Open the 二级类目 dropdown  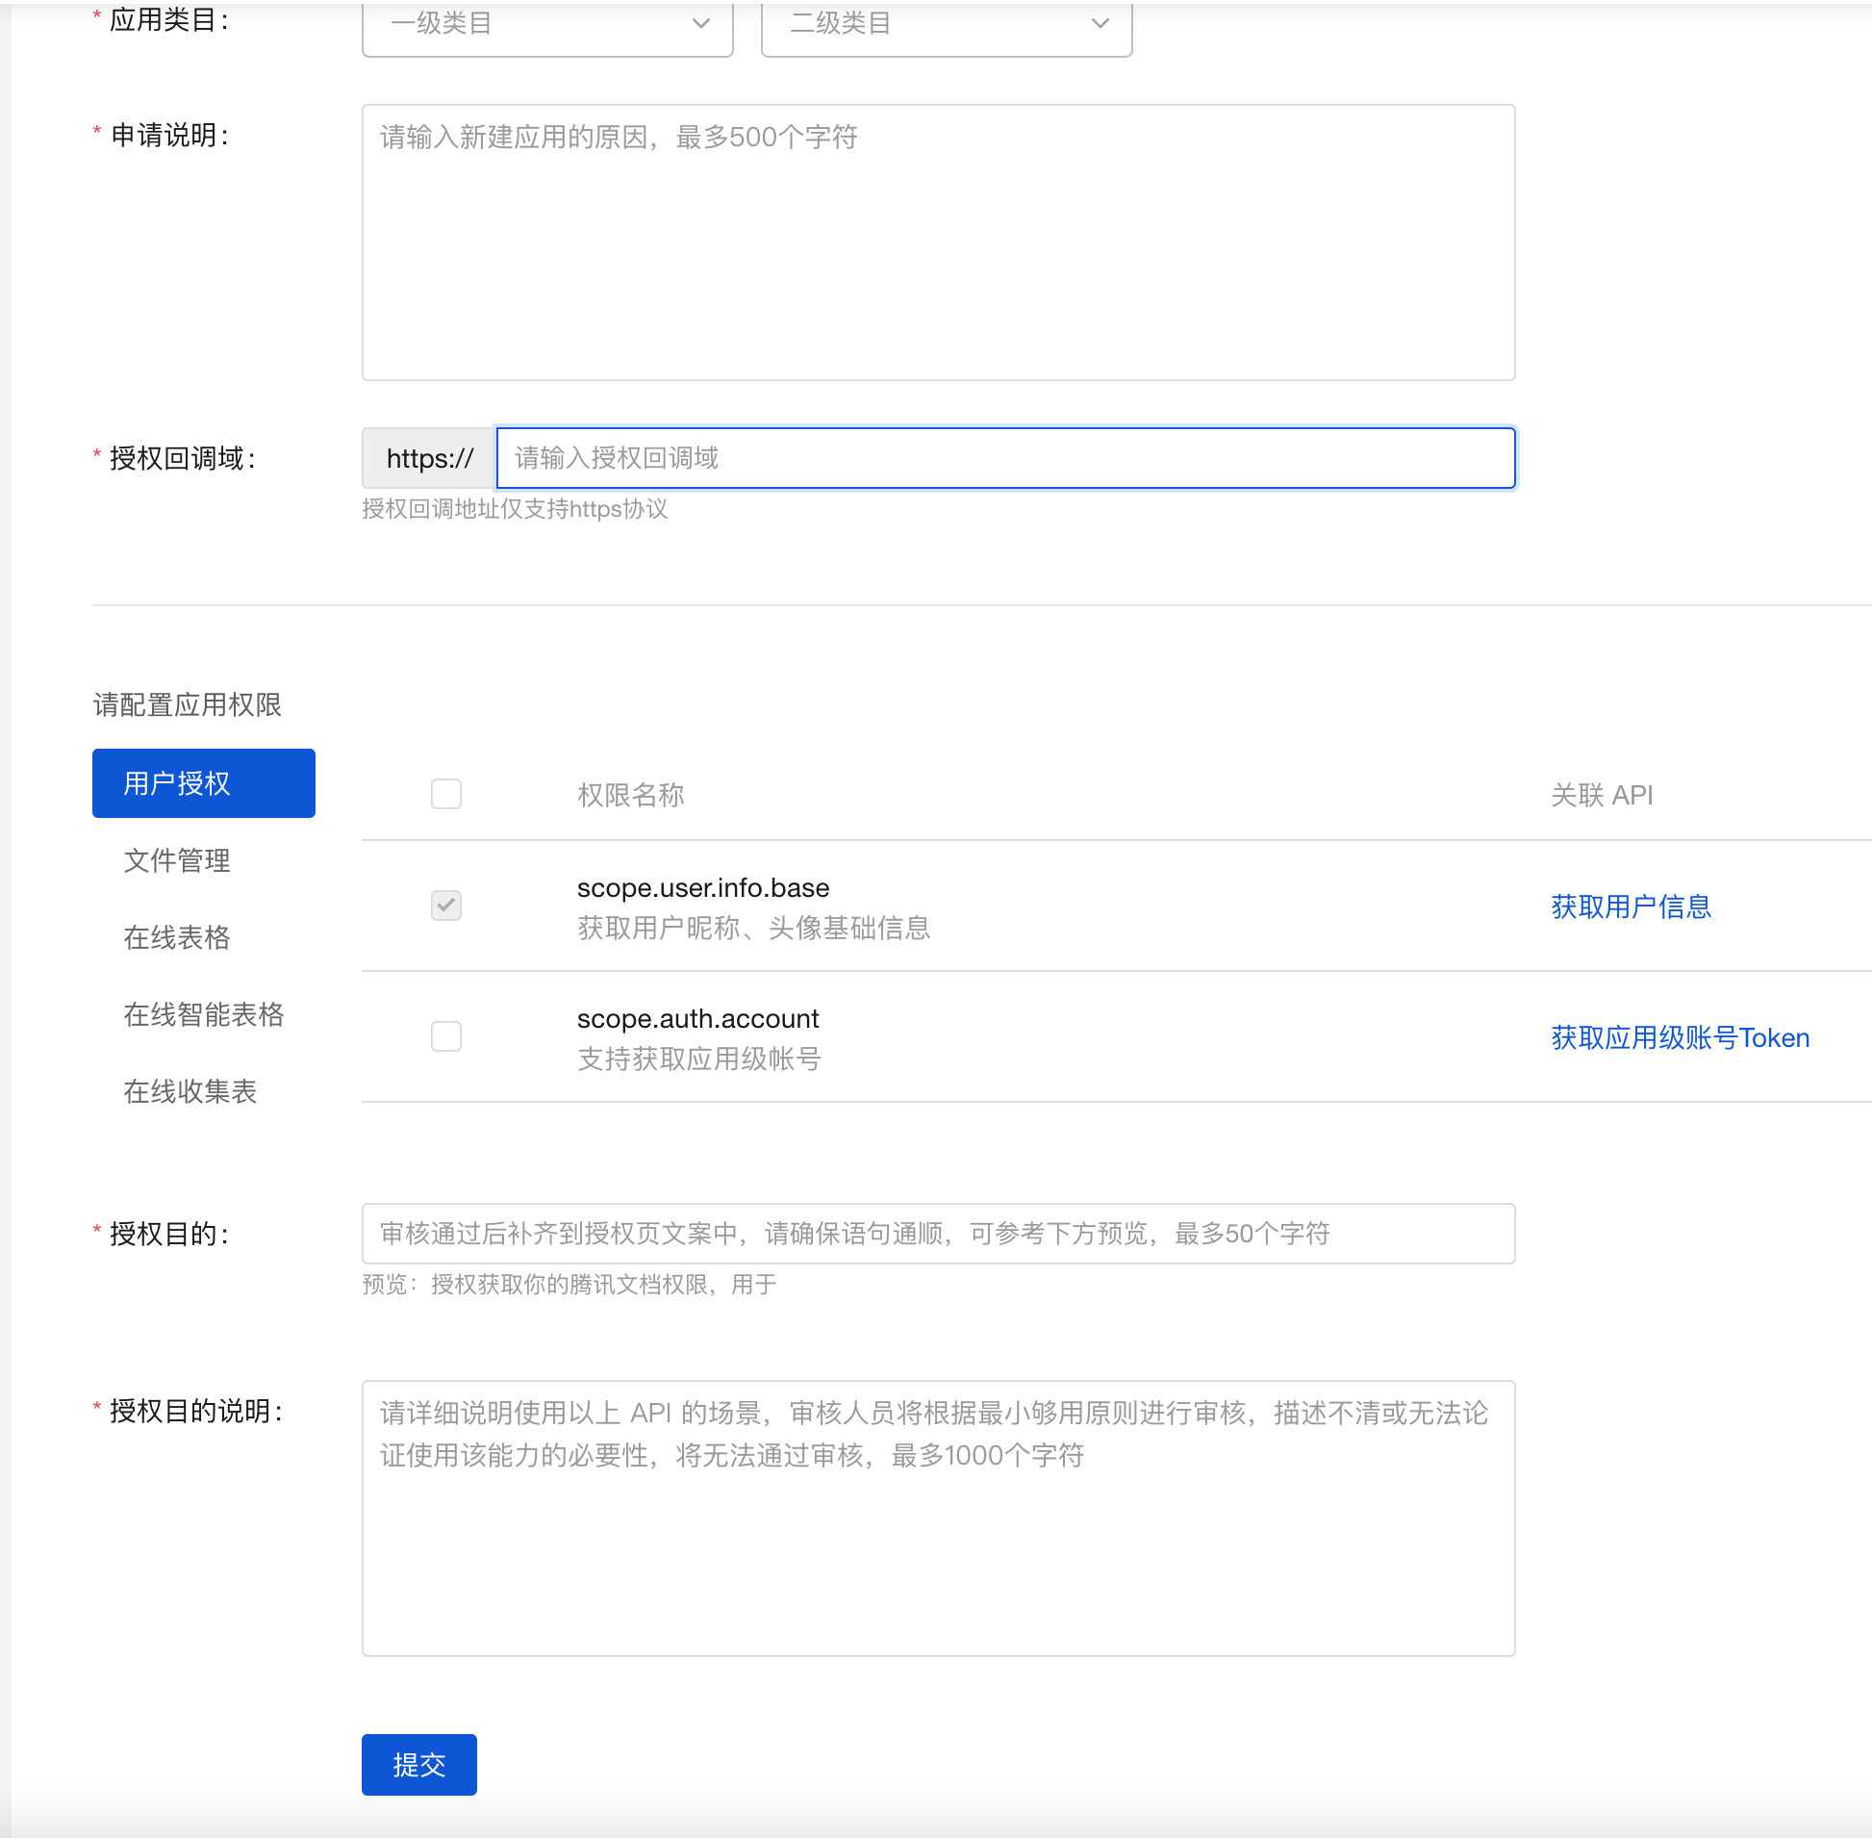pyautogui.click(x=946, y=24)
